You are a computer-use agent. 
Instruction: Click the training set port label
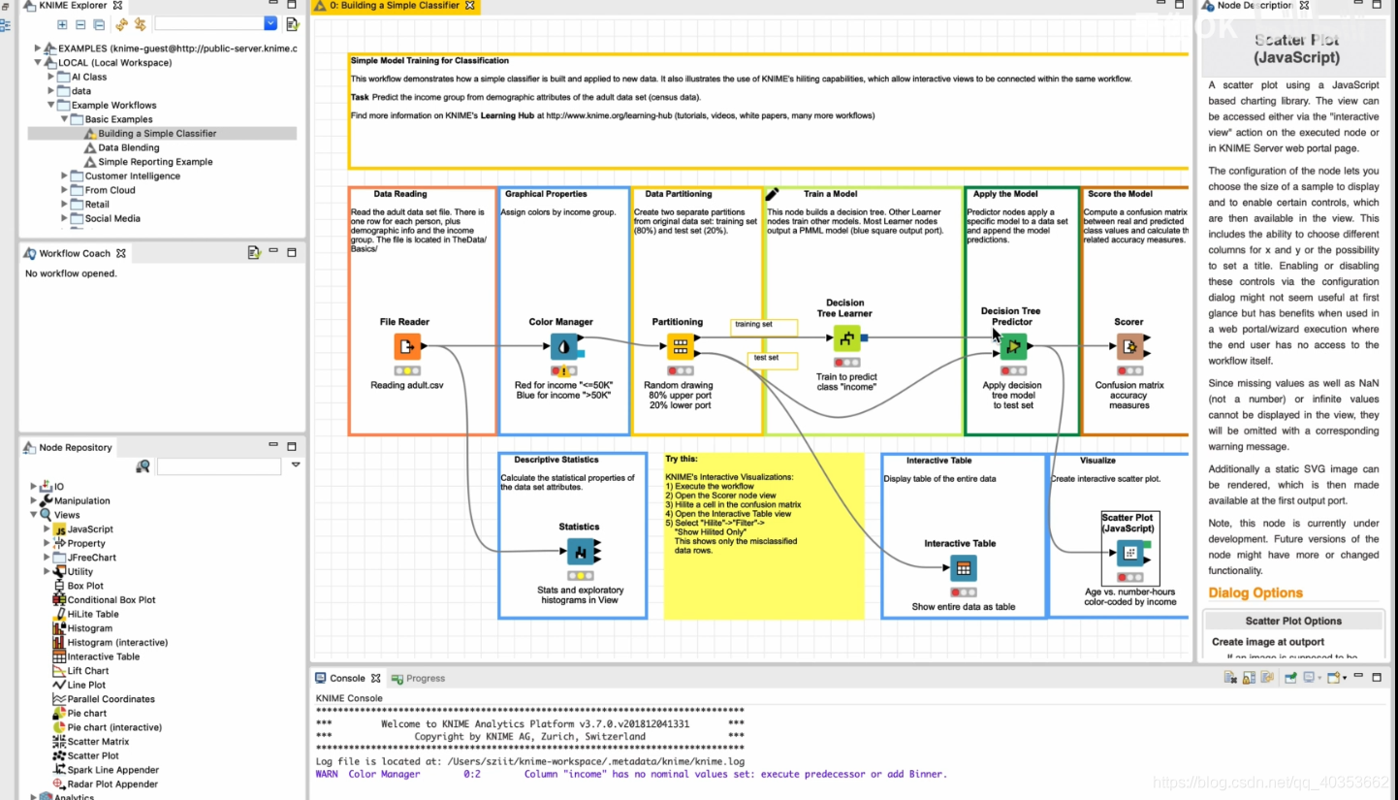pos(764,328)
